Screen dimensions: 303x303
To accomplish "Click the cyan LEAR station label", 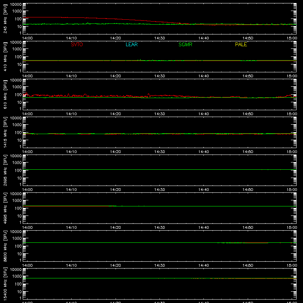I will point(131,44).
